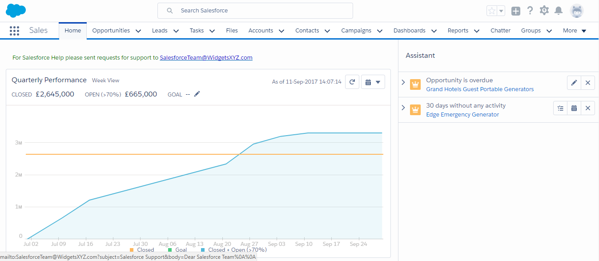Click the OPEN (>70%) amount £665,000
599x261 pixels.
pos(141,94)
